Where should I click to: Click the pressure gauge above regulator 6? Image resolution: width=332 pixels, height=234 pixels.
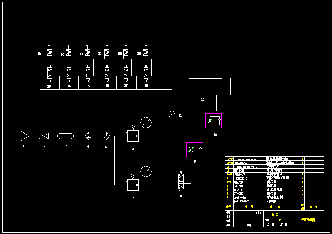pyautogui.click(x=146, y=123)
